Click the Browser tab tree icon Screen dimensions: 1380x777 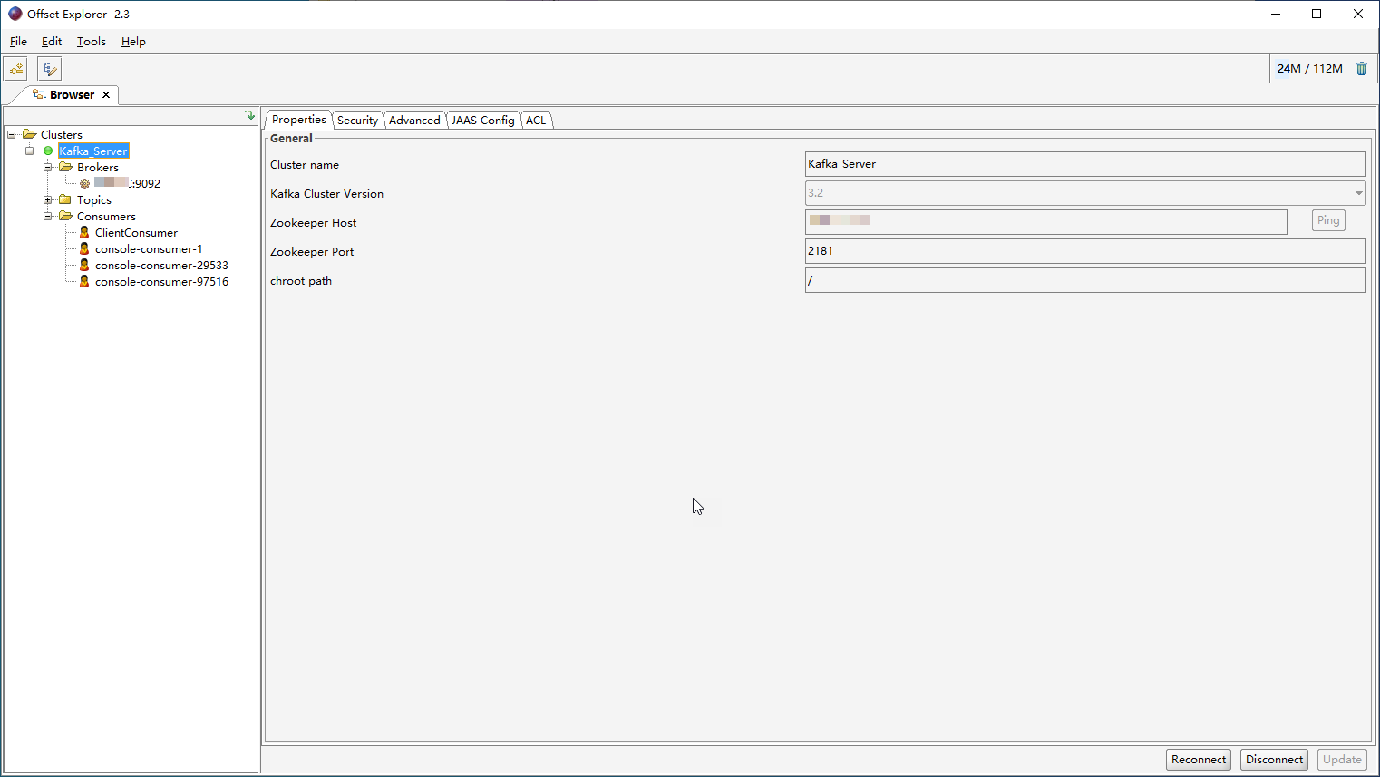(39, 94)
